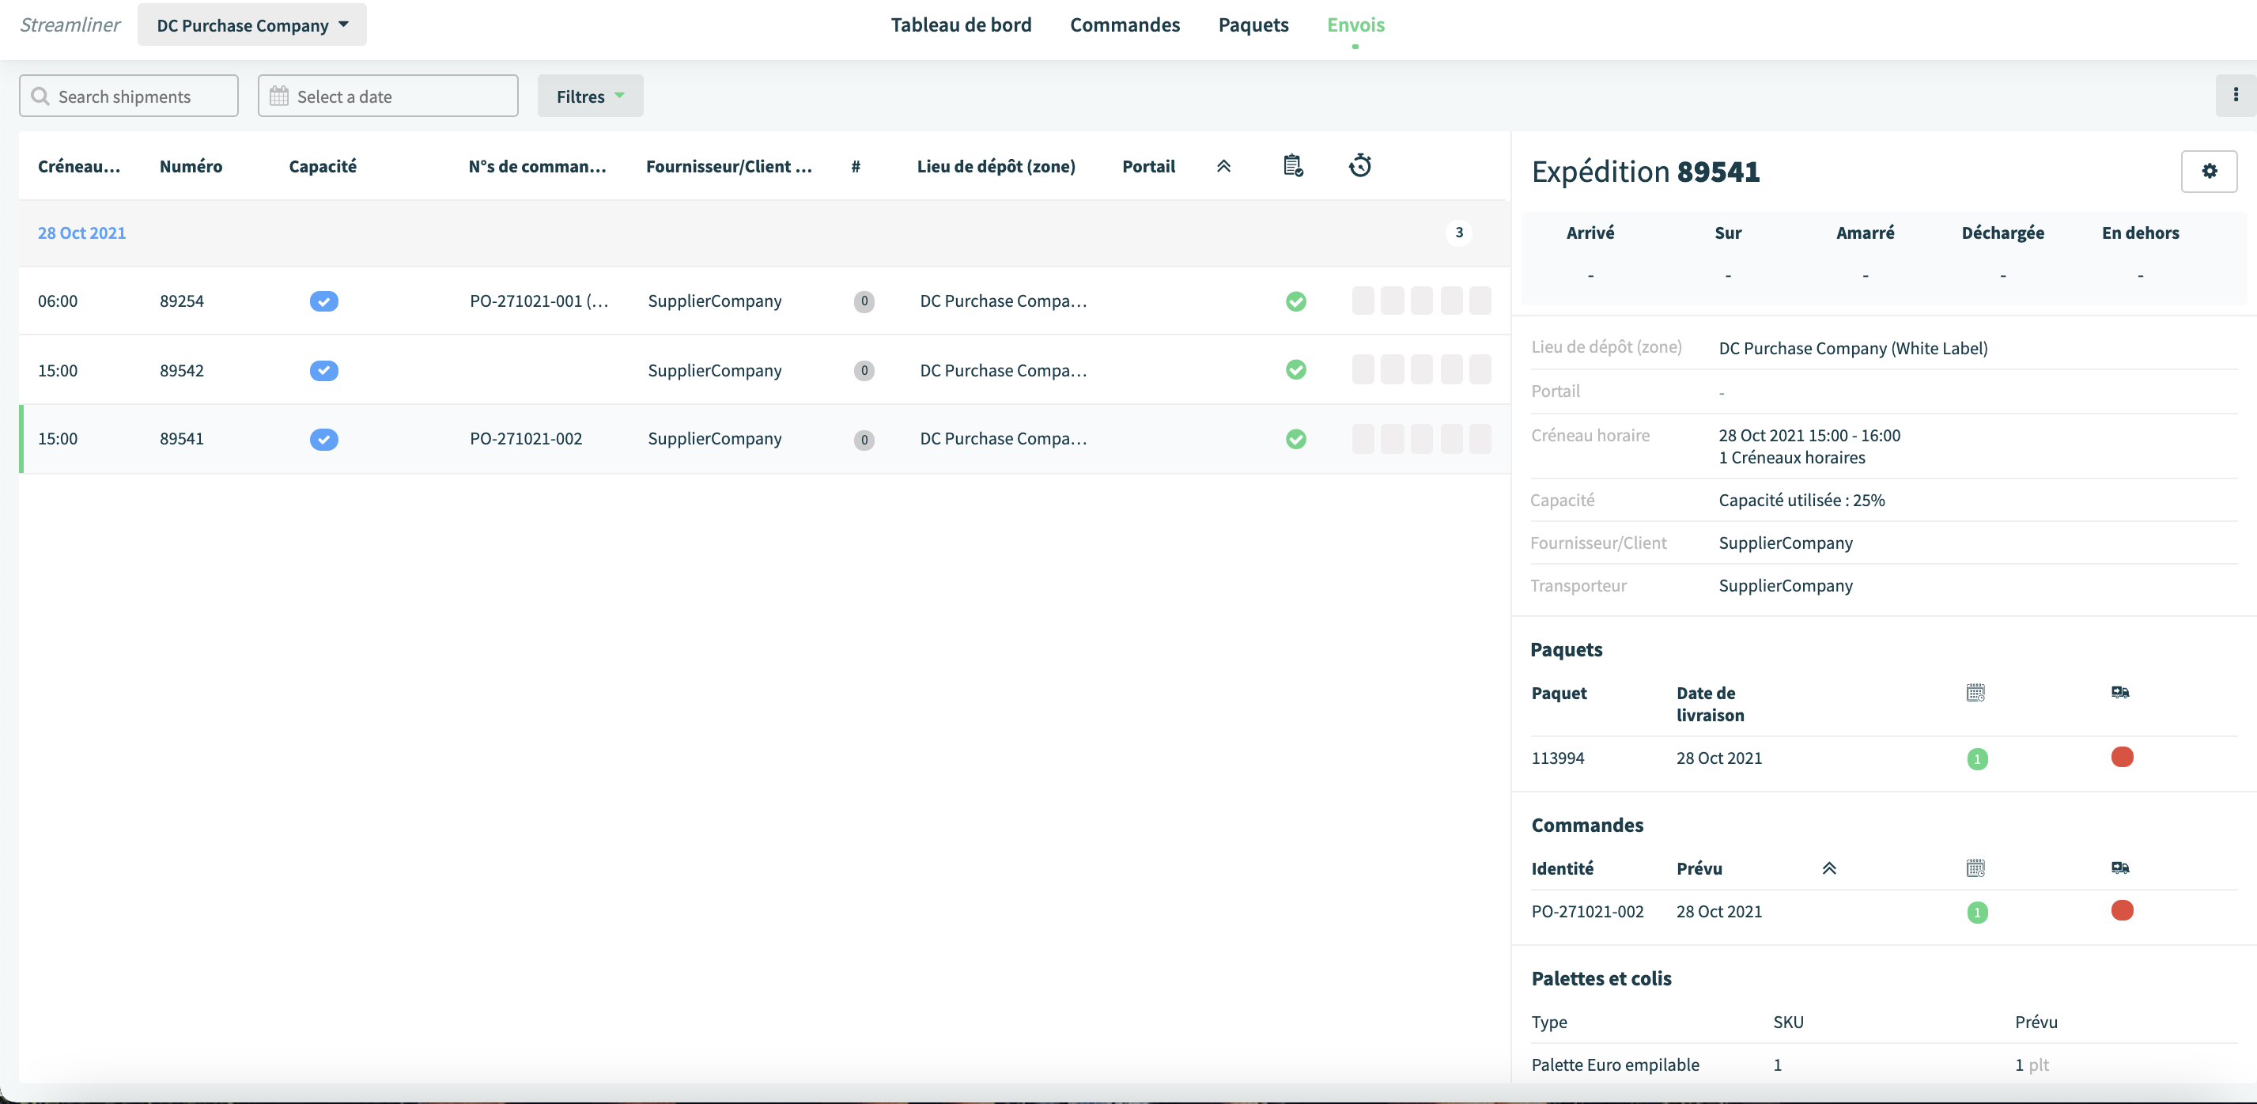The height and width of the screenshot is (1104, 2257).
Task: Click progress status blocks for shipment 89254
Action: click(1421, 301)
